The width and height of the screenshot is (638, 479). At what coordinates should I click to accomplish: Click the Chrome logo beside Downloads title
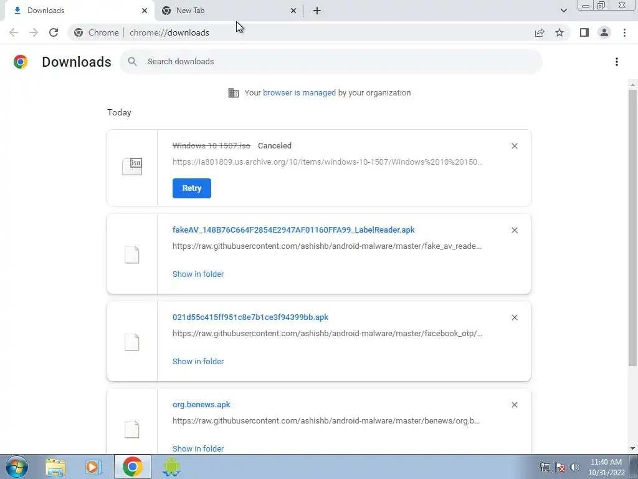[x=21, y=62]
